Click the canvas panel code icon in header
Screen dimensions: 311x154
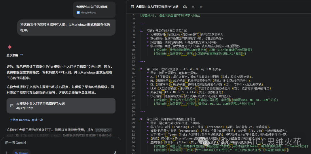[132, 7]
